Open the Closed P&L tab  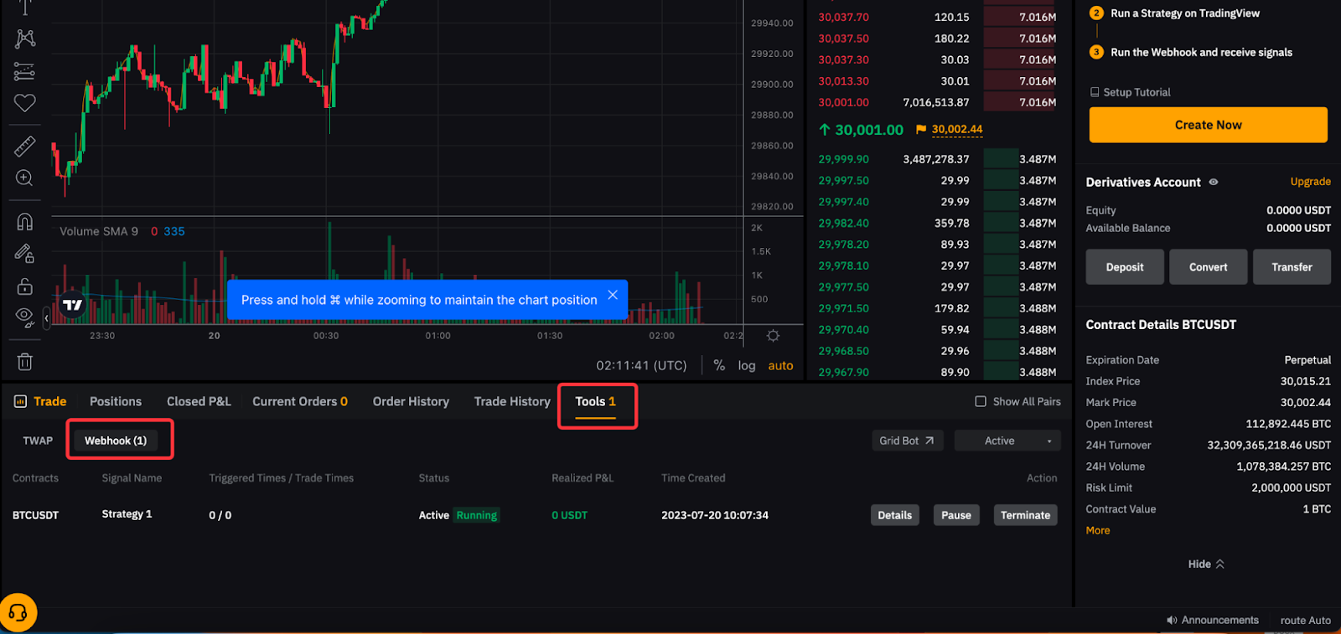199,402
